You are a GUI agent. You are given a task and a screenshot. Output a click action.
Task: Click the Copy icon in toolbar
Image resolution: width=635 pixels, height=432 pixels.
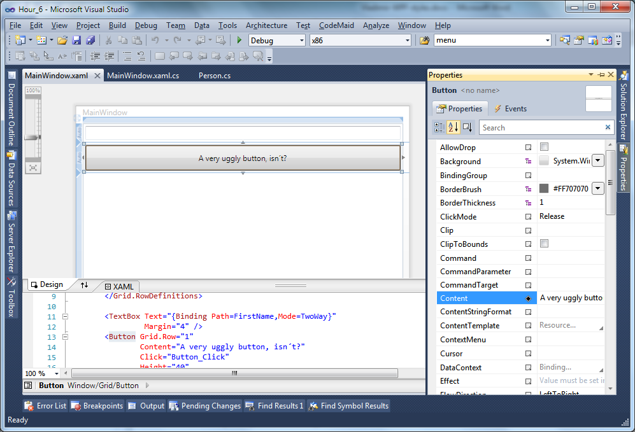coord(122,40)
